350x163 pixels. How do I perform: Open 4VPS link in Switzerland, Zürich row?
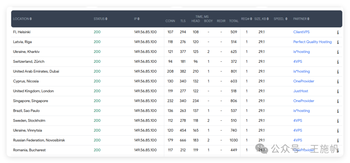tap(297, 61)
